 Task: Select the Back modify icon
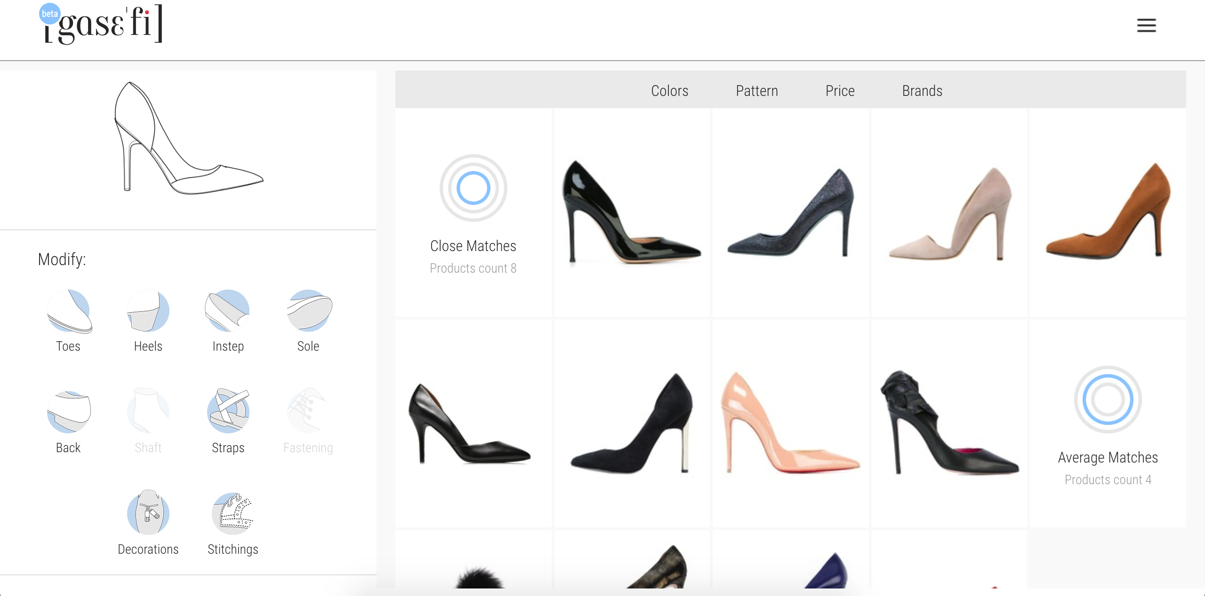(x=69, y=413)
